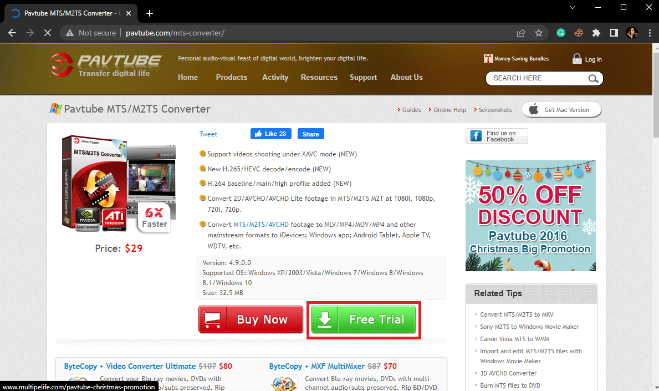Open Sony M2TS to Windows Movie Maker tip

tap(529, 327)
